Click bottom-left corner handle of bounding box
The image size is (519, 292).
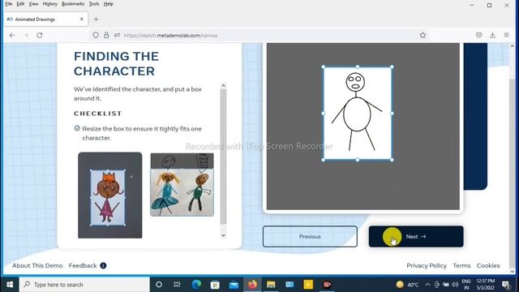pyautogui.click(x=324, y=160)
